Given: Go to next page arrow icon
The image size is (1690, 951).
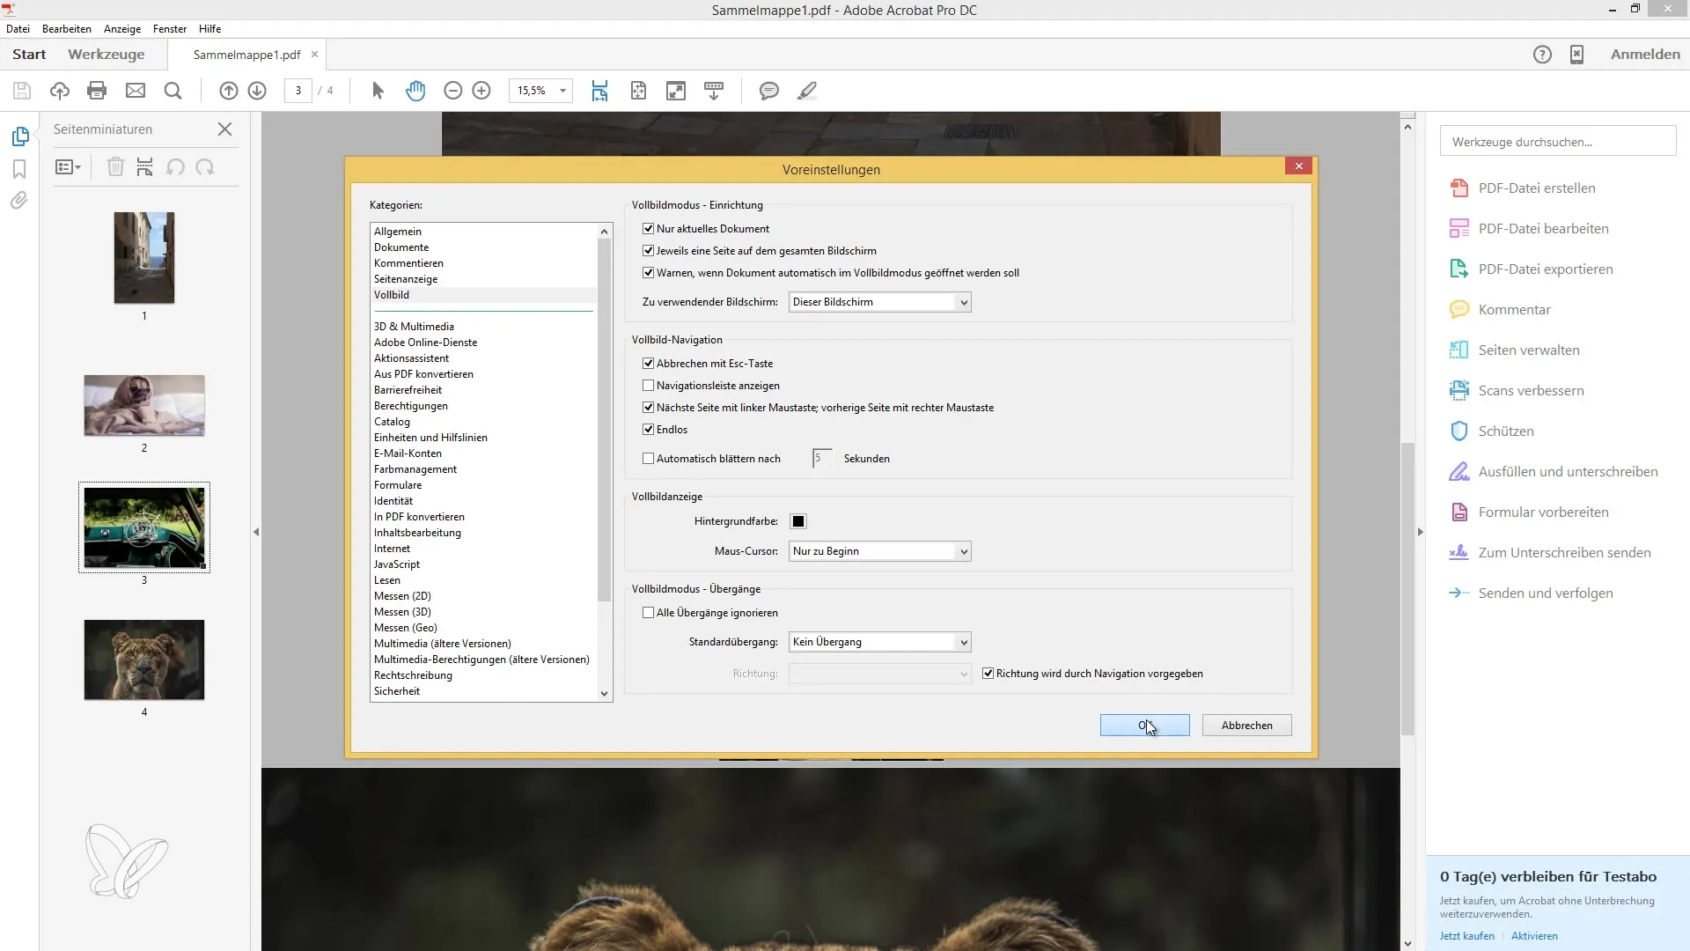Looking at the screenshot, I should [x=257, y=91].
